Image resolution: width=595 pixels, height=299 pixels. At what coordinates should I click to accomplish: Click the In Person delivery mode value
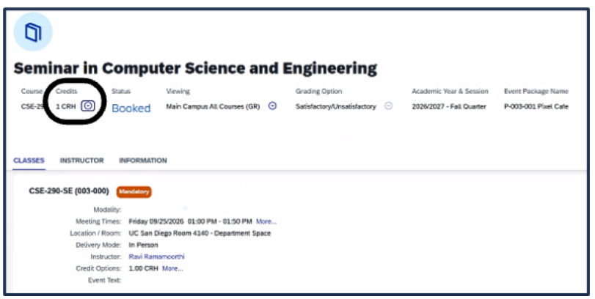click(143, 245)
